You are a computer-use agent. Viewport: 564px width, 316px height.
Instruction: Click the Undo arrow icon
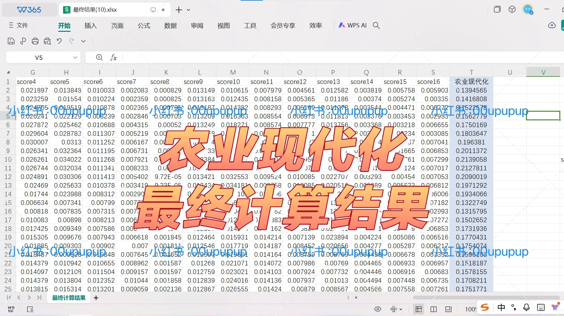click(x=59, y=41)
